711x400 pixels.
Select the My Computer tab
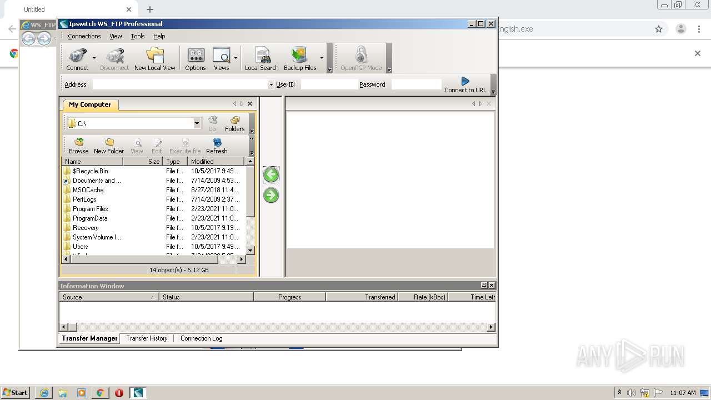click(90, 104)
